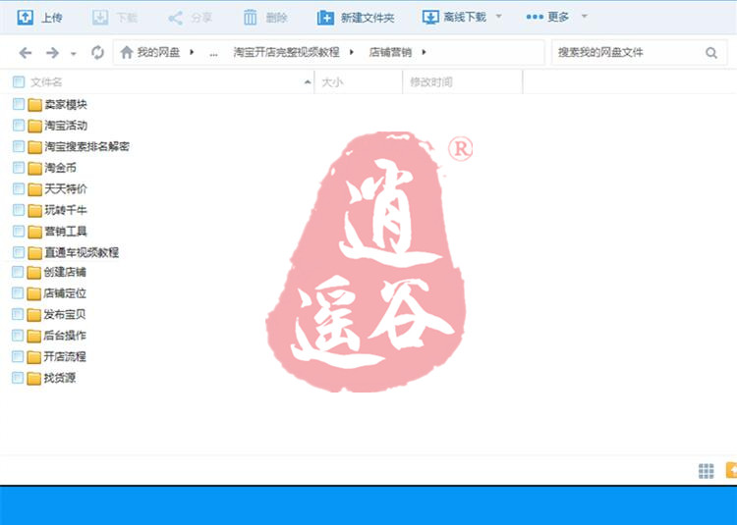
Task: Click the 分享 share icon
Action: pyautogui.click(x=175, y=18)
